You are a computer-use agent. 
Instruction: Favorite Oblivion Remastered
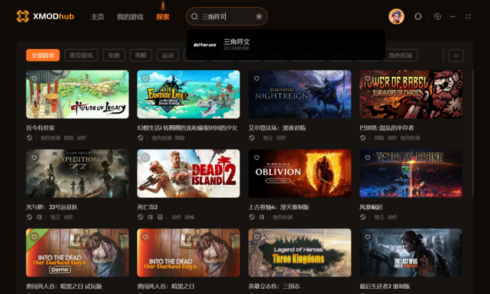(256, 158)
